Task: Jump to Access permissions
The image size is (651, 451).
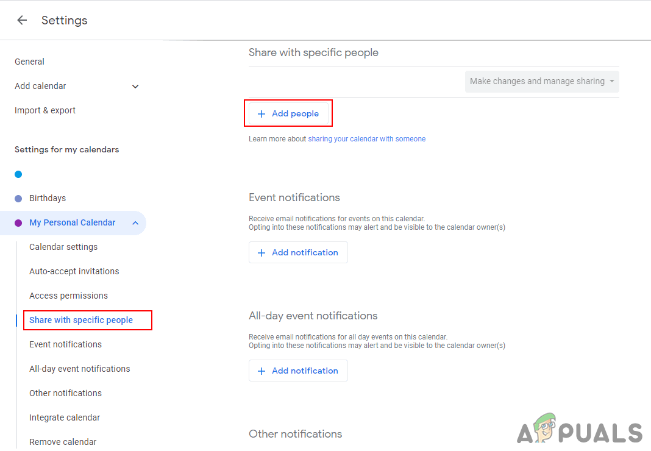Action: click(x=68, y=296)
